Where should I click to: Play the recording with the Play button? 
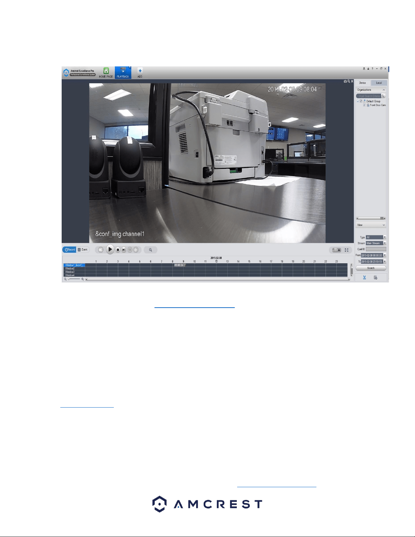[x=110, y=249]
